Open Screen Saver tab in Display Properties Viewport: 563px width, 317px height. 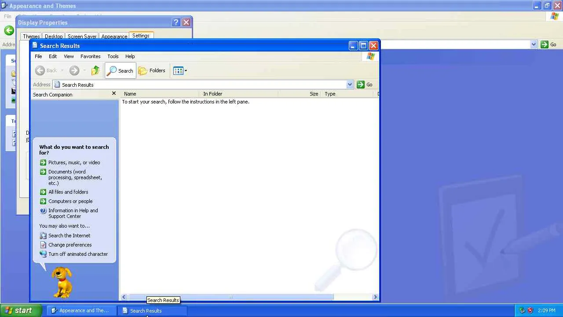[x=82, y=37]
